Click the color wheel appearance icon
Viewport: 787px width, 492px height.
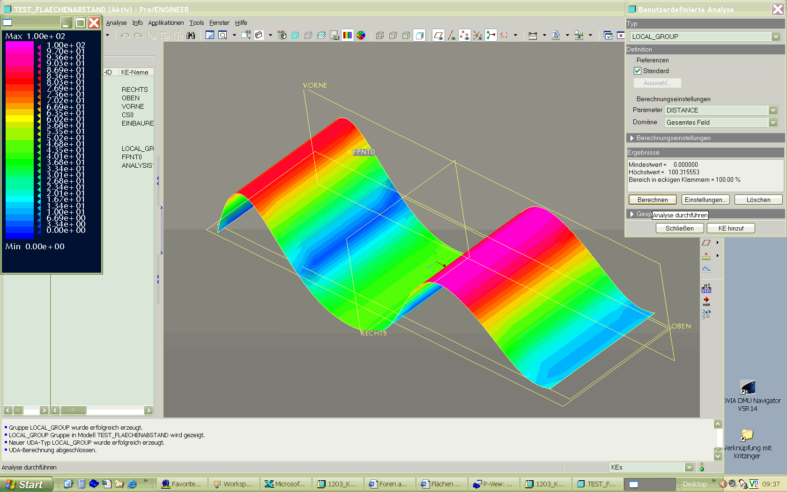click(361, 35)
